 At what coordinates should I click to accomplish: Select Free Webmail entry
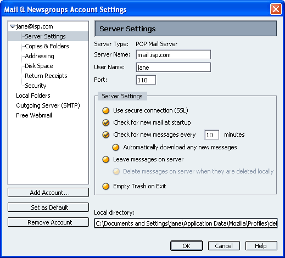(34, 115)
